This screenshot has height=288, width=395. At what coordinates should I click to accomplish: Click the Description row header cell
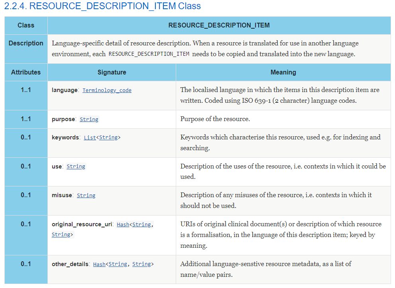(26, 49)
